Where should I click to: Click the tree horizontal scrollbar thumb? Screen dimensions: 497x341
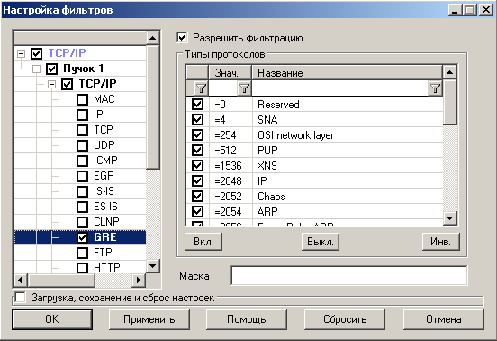click(61, 280)
